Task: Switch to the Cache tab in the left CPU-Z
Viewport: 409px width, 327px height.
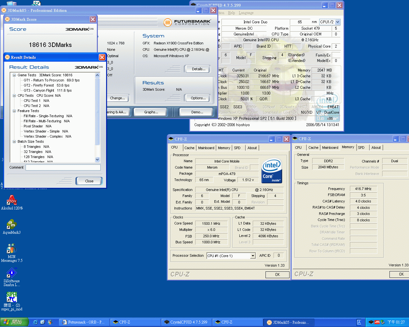Action: click(189, 148)
